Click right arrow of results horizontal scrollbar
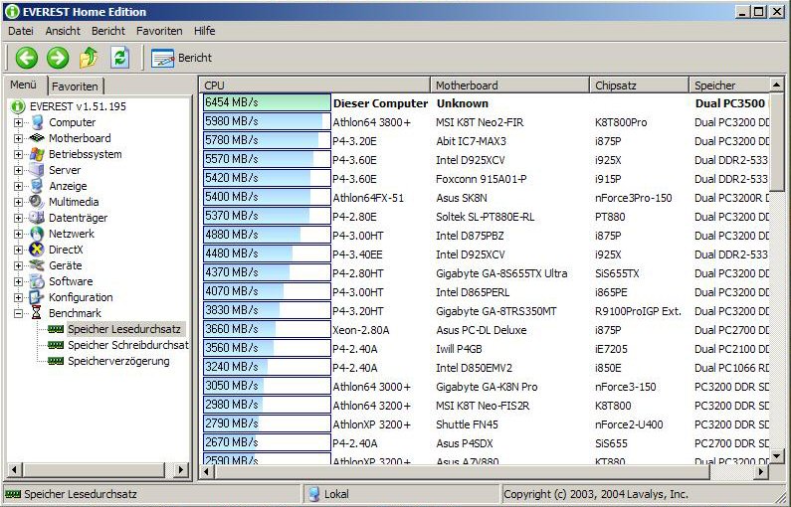Viewport: 791px width, 507px height. coord(761,472)
